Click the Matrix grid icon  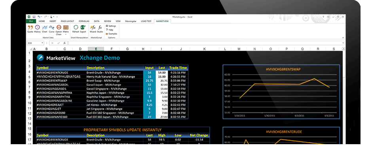(66, 27)
